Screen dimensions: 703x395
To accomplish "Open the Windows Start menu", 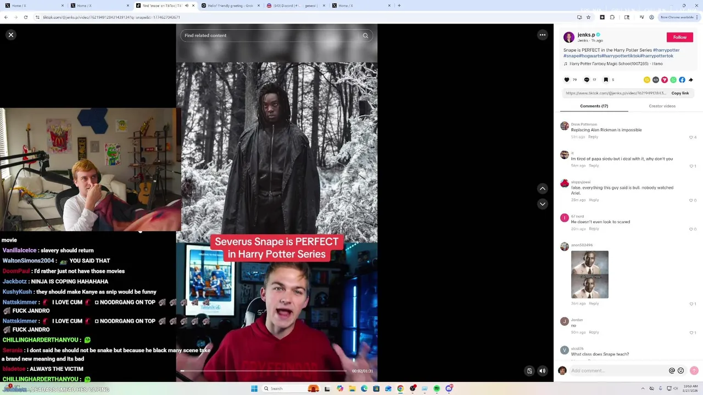I will (x=254, y=389).
